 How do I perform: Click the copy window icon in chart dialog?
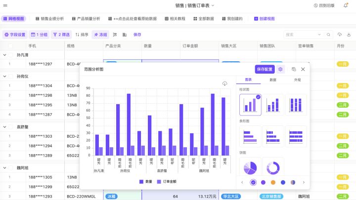point(294,69)
